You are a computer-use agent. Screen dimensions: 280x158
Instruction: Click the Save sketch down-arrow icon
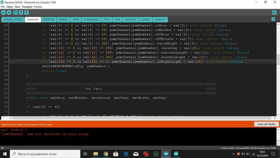coord(26,12)
